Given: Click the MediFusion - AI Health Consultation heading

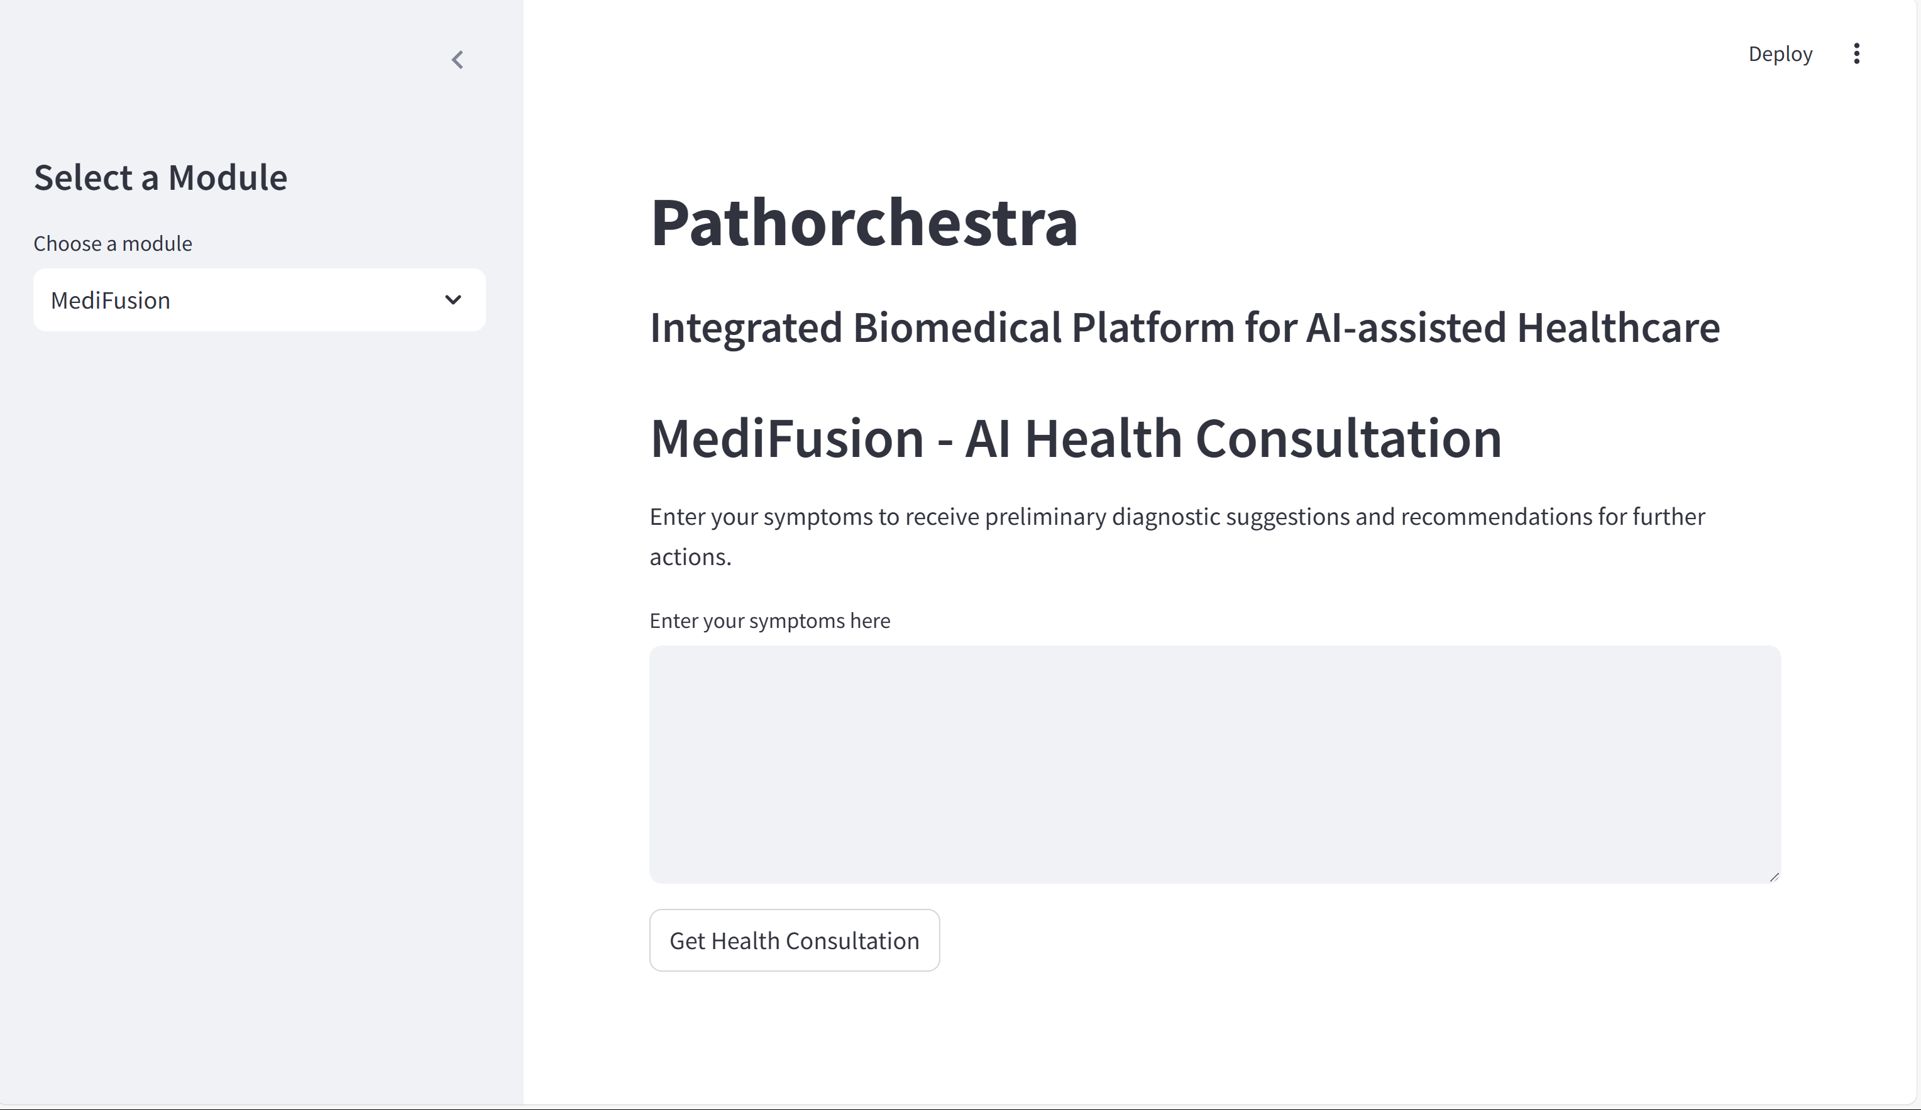Looking at the screenshot, I should 1075,439.
